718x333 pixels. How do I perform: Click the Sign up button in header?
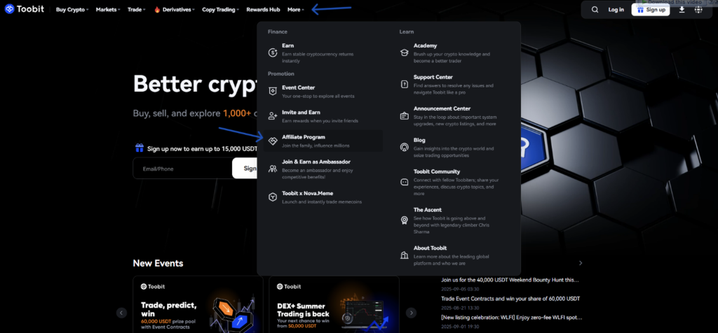click(x=650, y=10)
